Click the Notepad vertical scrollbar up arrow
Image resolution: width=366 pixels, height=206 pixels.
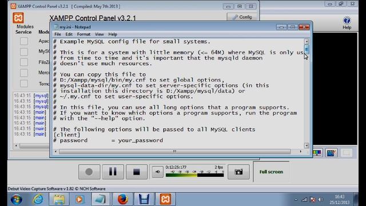point(307,41)
